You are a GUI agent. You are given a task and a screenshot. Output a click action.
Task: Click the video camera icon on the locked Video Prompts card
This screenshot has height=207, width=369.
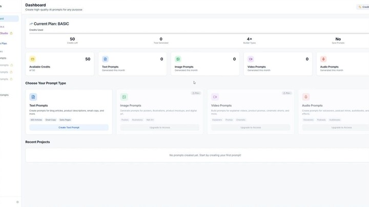[x=215, y=97]
